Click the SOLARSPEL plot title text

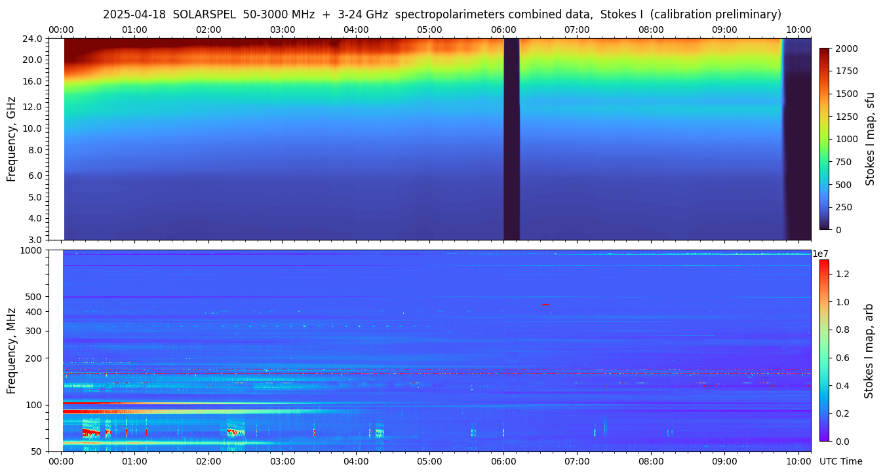(x=442, y=14)
